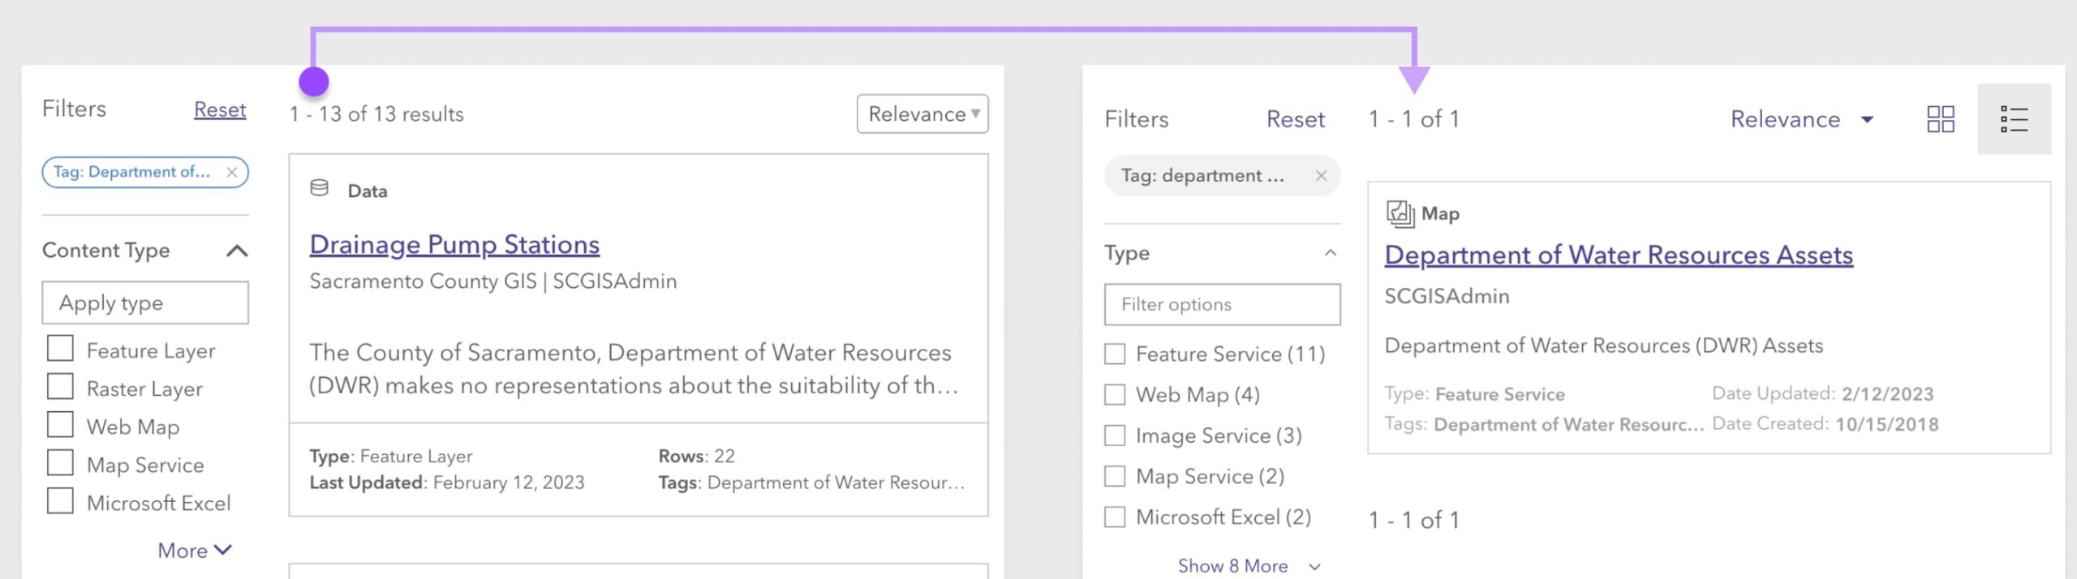
Task: Select the list view layout icon
Action: pos(2014,119)
